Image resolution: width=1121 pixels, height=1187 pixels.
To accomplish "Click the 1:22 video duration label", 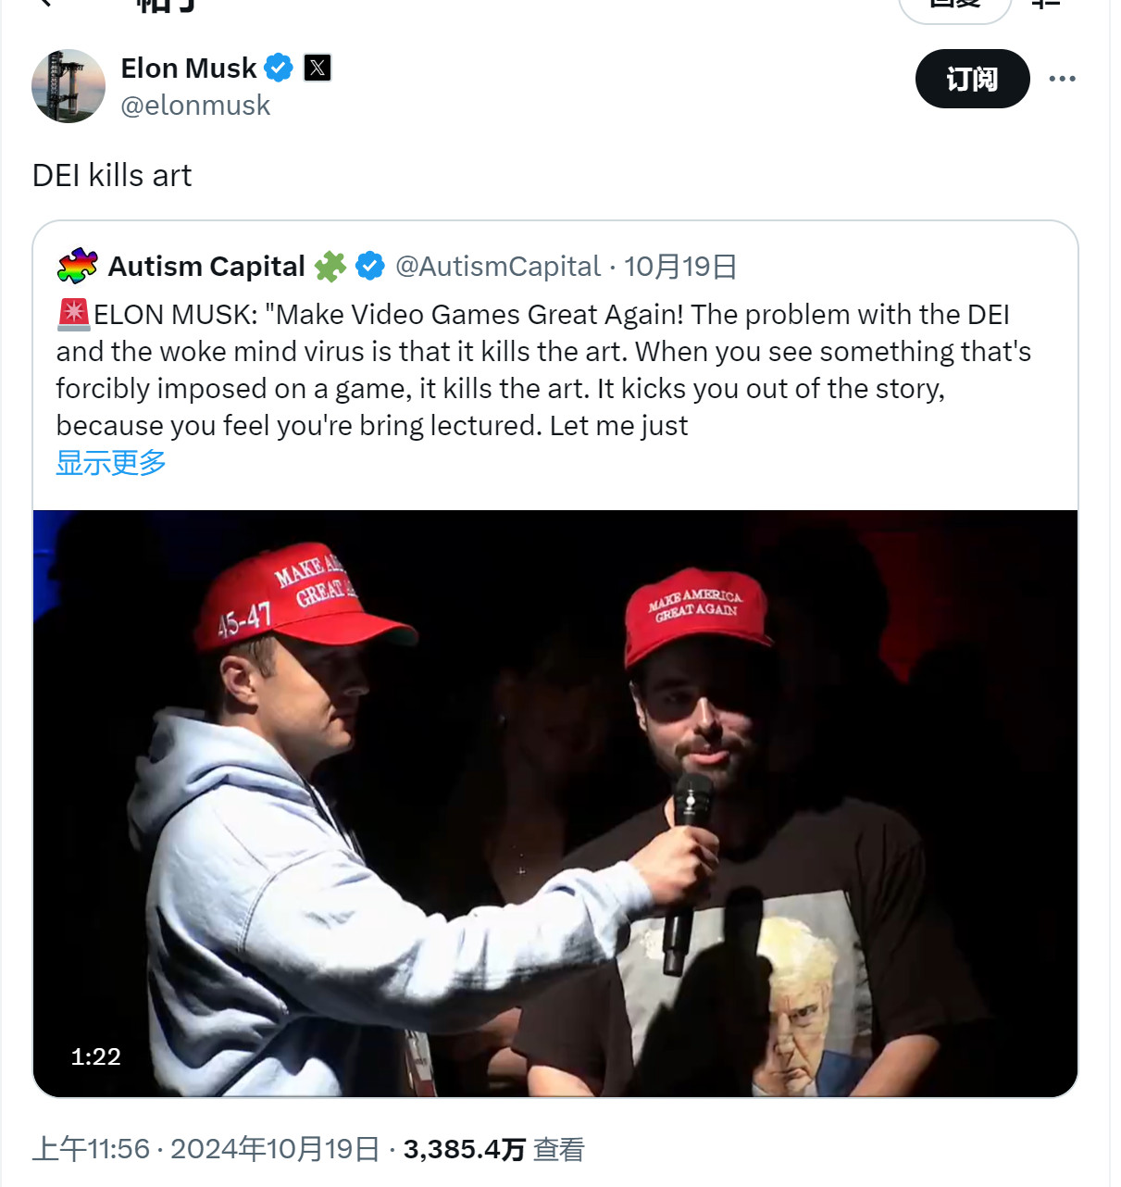I will tap(96, 1056).
